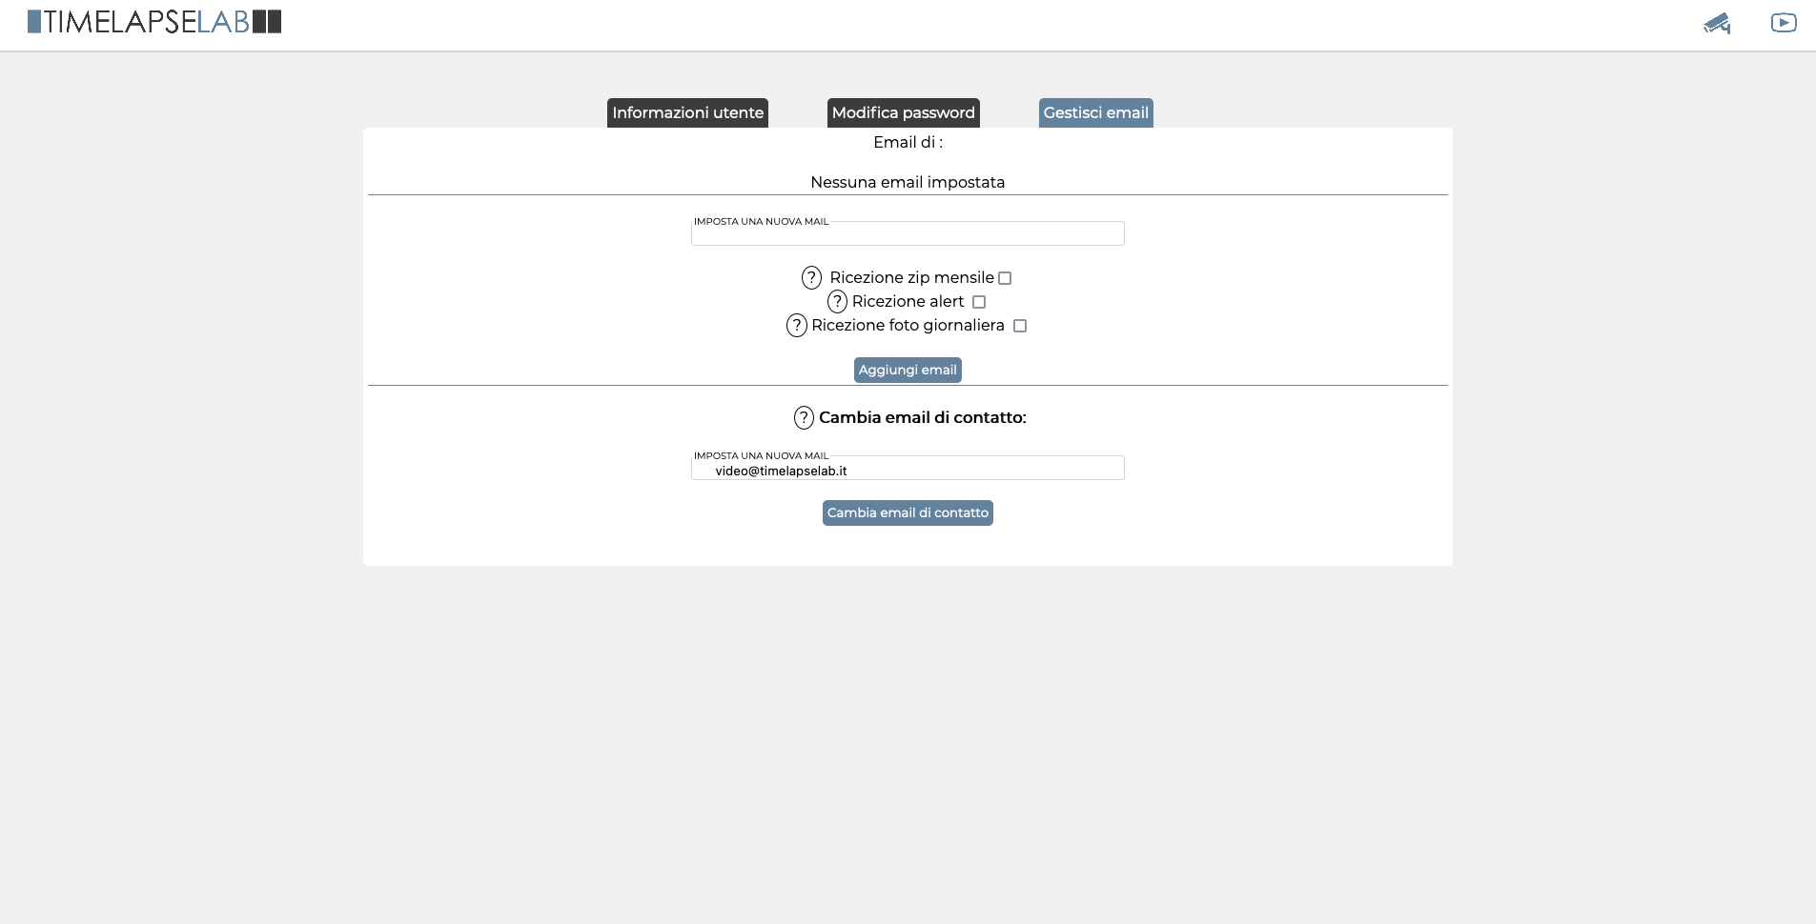Open the surveillance camera icon in header

tap(1717, 23)
